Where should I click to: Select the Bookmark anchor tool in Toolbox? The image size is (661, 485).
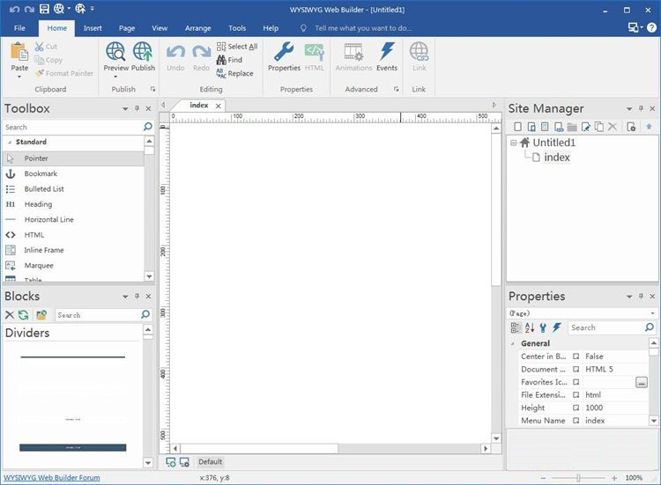point(41,173)
